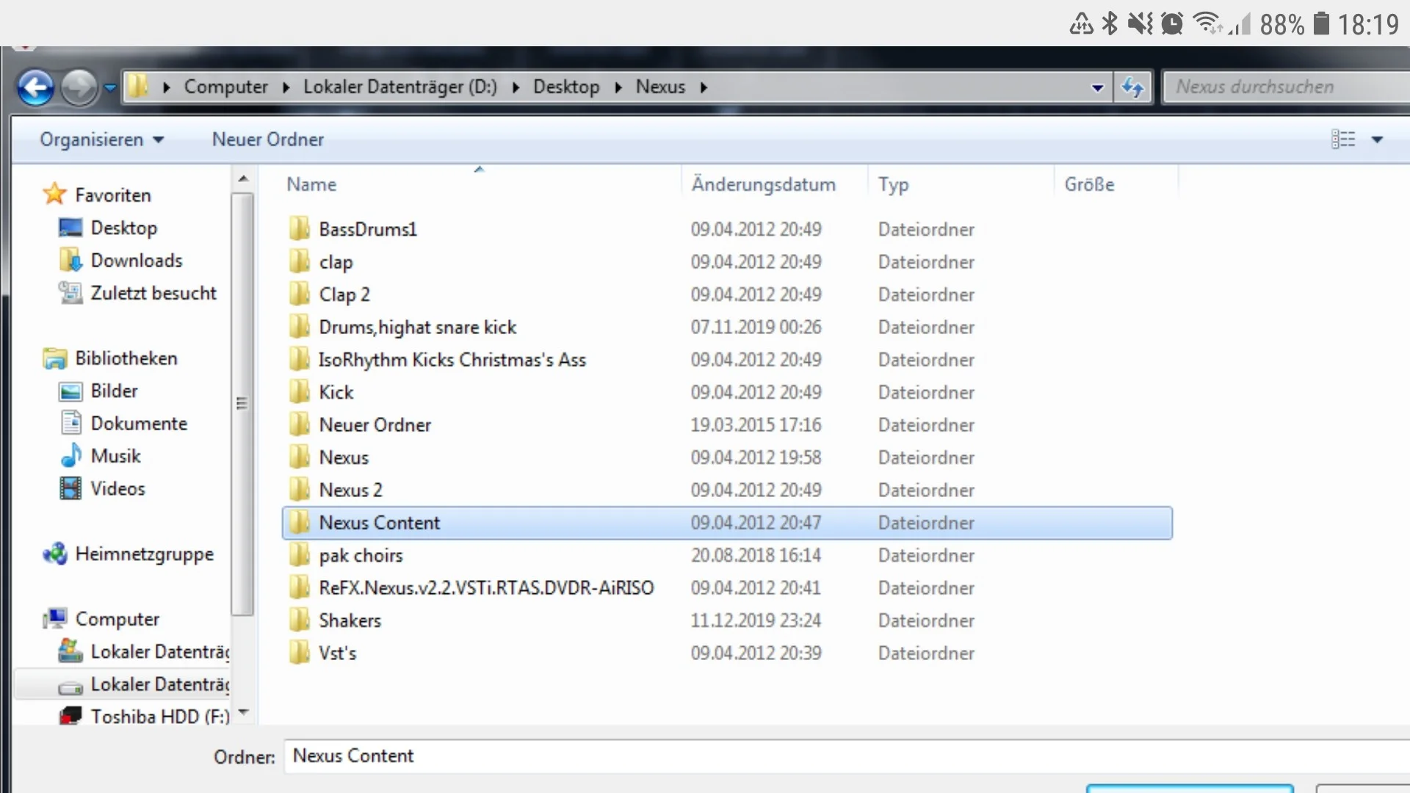Click the Ordner name input field

coord(848,756)
